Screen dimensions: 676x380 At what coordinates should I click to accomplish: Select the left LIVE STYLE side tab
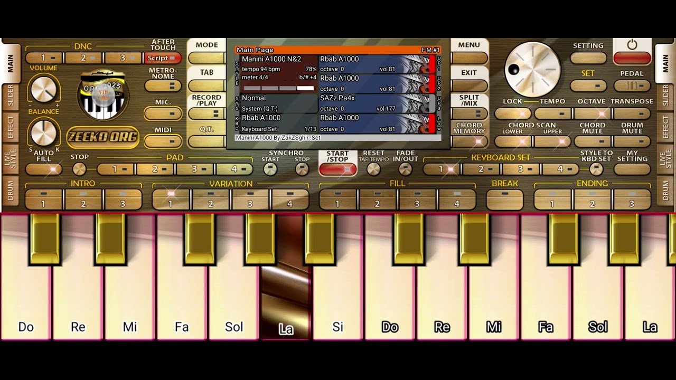point(10,159)
